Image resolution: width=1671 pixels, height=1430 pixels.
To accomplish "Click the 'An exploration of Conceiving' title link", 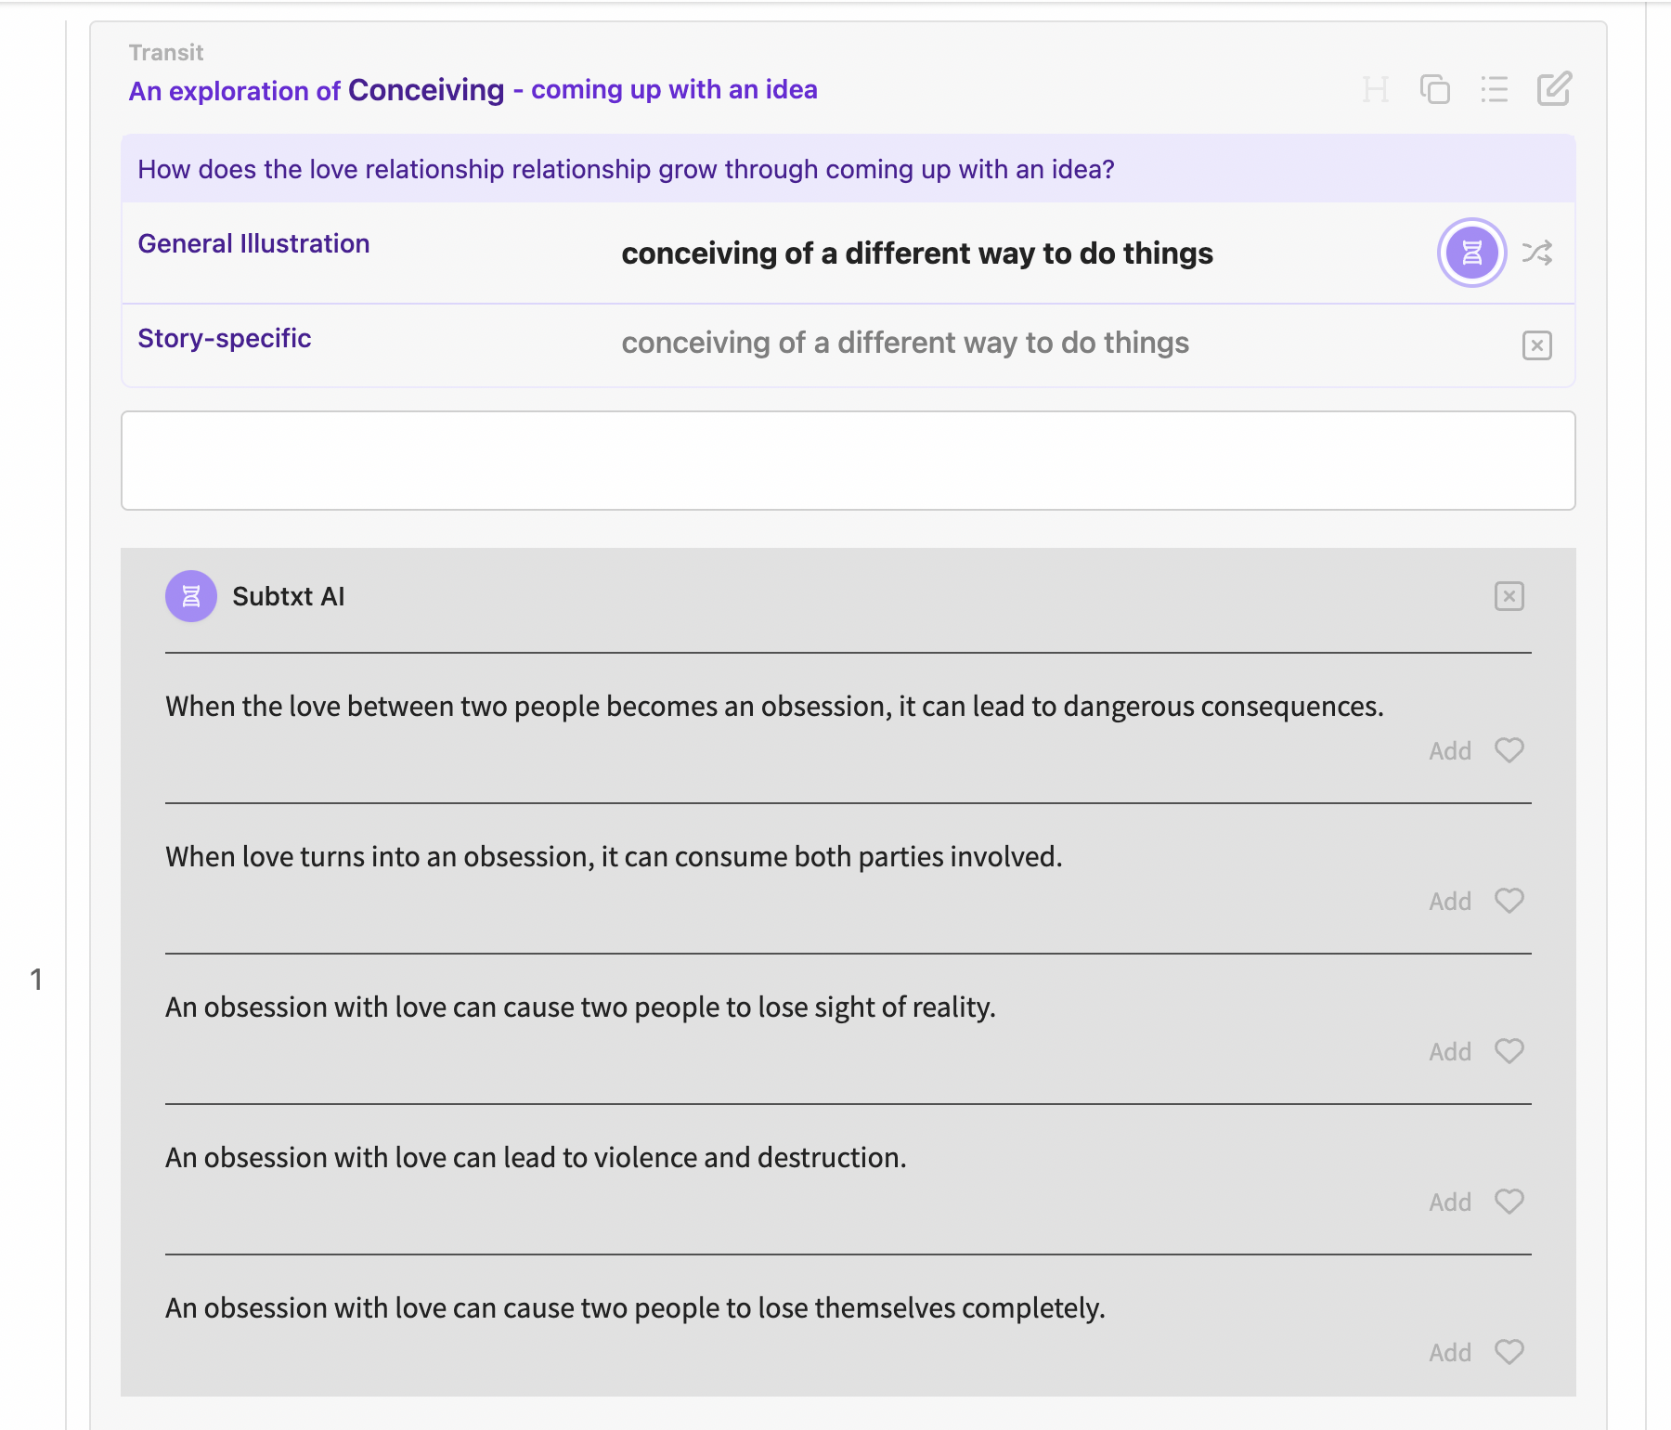I will (x=473, y=90).
